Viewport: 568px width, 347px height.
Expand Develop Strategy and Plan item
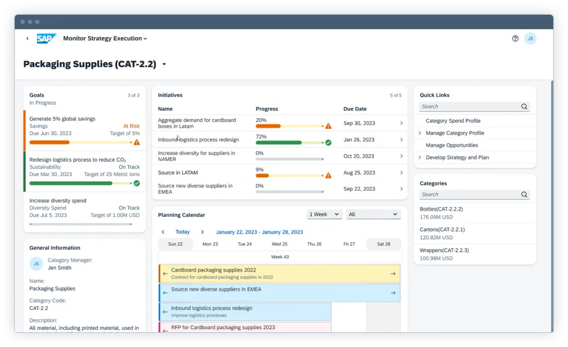(420, 157)
